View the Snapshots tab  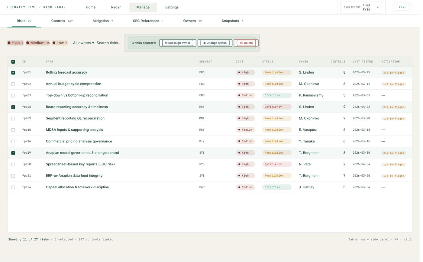click(234, 21)
